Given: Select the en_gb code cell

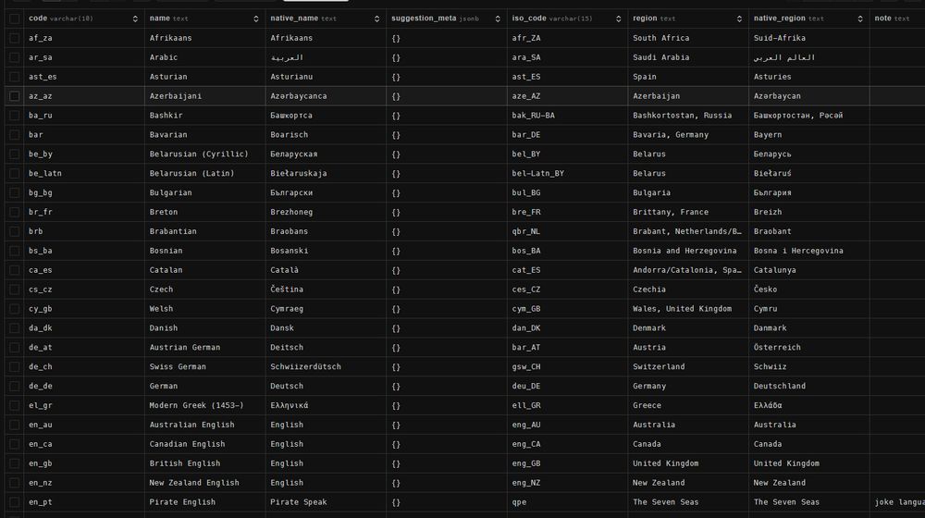Looking at the screenshot, I should pos(84,463).
